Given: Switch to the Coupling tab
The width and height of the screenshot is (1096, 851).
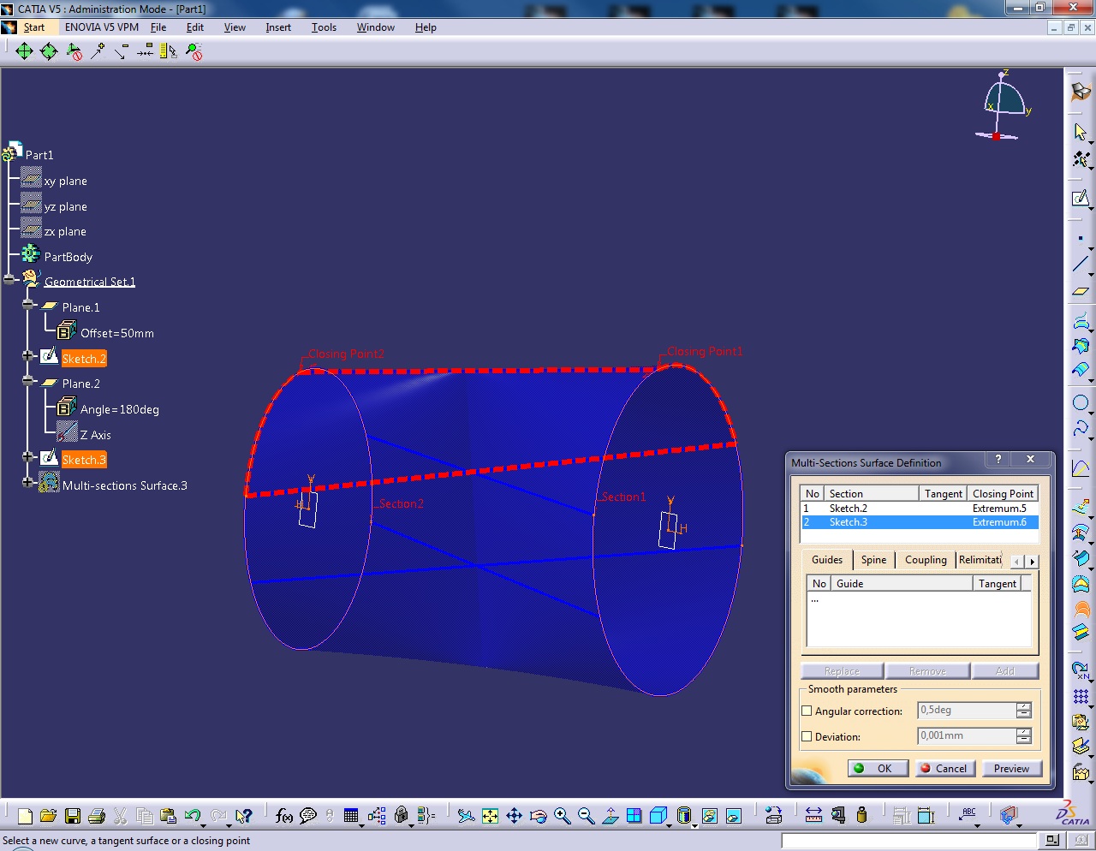Looking at the screenshot, I should [926, 560].
